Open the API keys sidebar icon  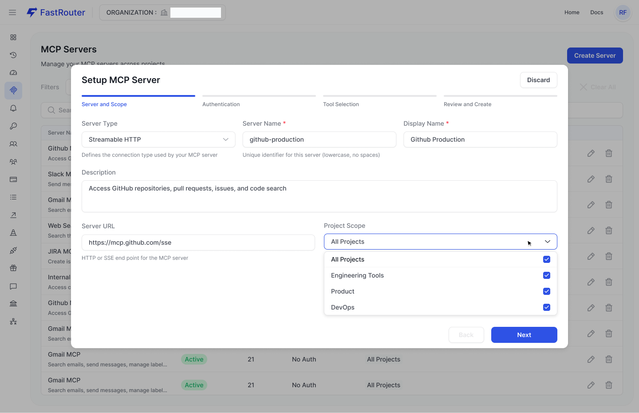(13, 126)
